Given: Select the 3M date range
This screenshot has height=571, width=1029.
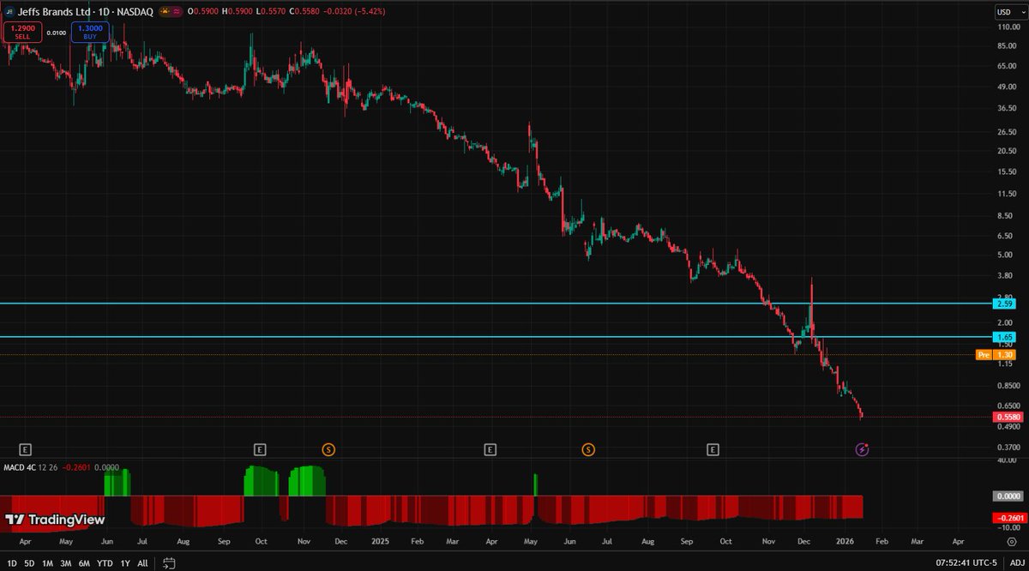Looking at the screenshot, I should (66, 563).
